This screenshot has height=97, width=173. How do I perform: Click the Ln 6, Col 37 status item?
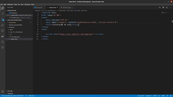point(141,96)
